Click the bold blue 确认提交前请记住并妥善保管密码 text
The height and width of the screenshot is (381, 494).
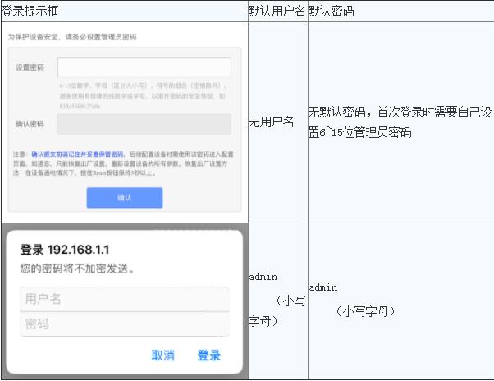77,154
